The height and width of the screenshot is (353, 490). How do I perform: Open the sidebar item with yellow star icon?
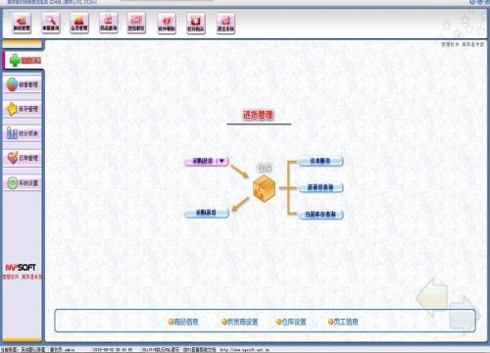(x=23, y=109)
